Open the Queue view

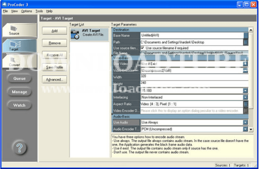(20, 78)
